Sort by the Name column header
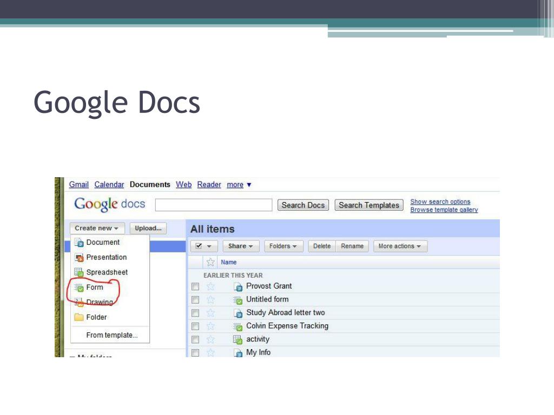The image size is (554, 415). point(229,262)
